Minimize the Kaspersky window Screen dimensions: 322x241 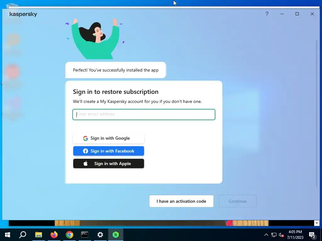click(282, 14)
